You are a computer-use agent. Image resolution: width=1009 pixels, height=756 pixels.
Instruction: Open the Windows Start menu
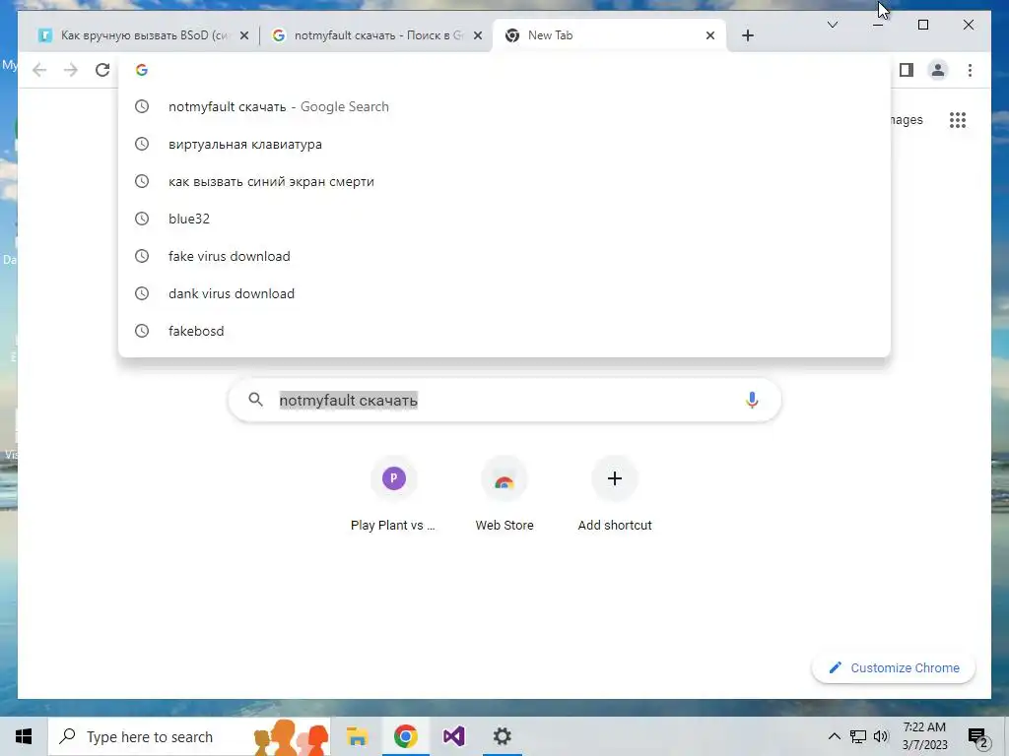pyautogui.click(x=24, y=736)
